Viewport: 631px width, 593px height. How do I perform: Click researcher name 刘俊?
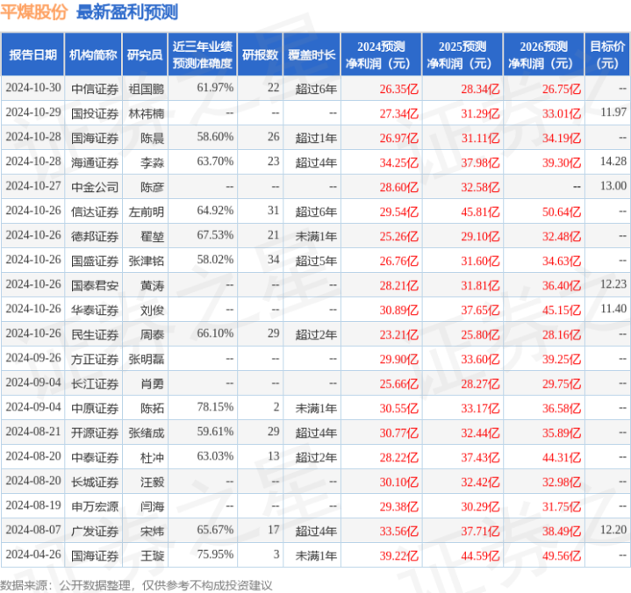tap(152, 310)
